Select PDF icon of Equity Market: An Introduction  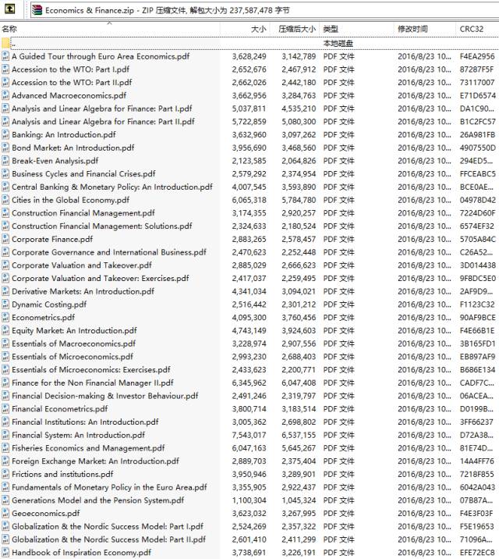5,330
